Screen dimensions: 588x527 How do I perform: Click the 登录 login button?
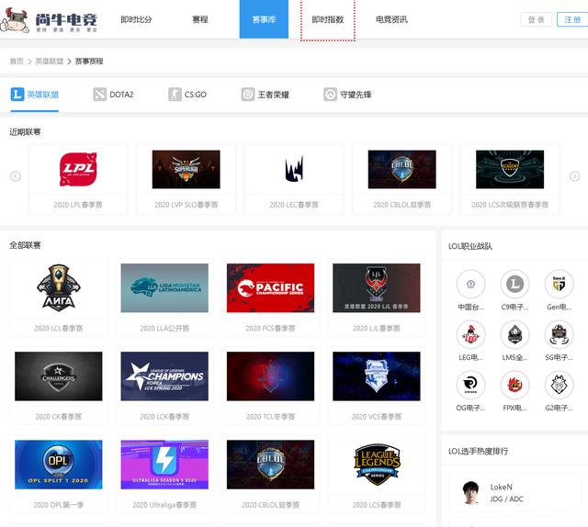(x=536, y=19)
